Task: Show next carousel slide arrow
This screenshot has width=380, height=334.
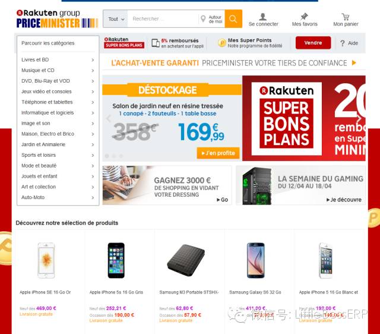Action: 359,118
